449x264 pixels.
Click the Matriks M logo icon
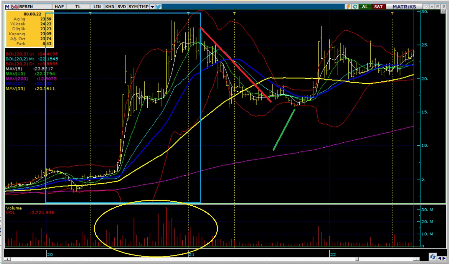click(x=7, y=7)
